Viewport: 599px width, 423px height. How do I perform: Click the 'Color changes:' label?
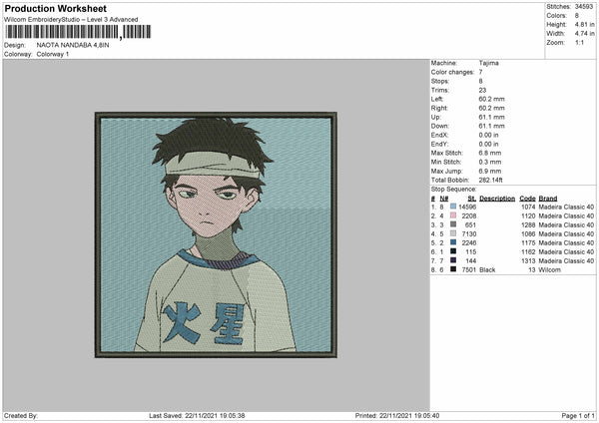[x=452, y=72]
